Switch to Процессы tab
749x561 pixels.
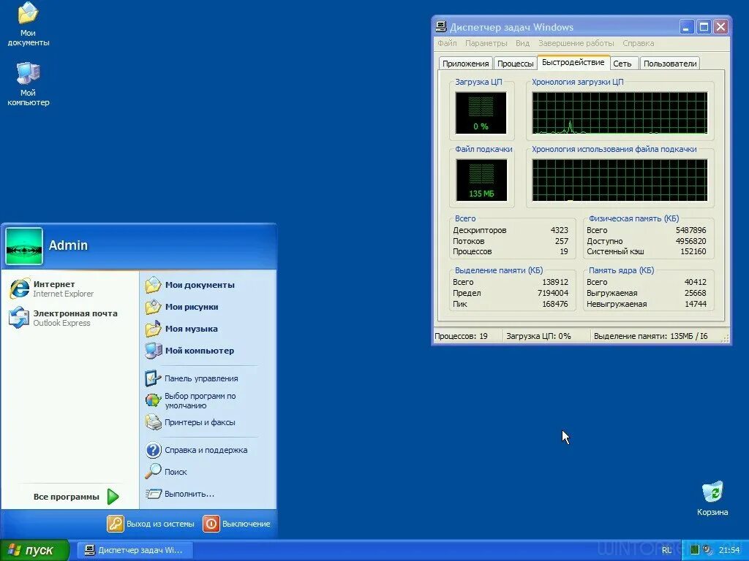[x=515, y=64]
